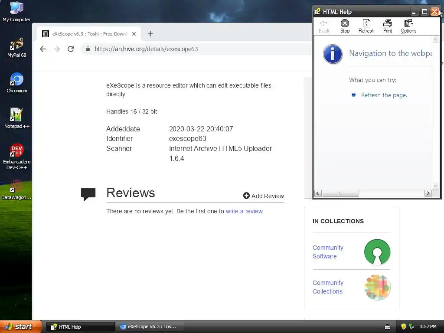Viewport: 444px width, 333px height.
Task: Maximize the HTML Help window
Action: [x=424, y=12]
